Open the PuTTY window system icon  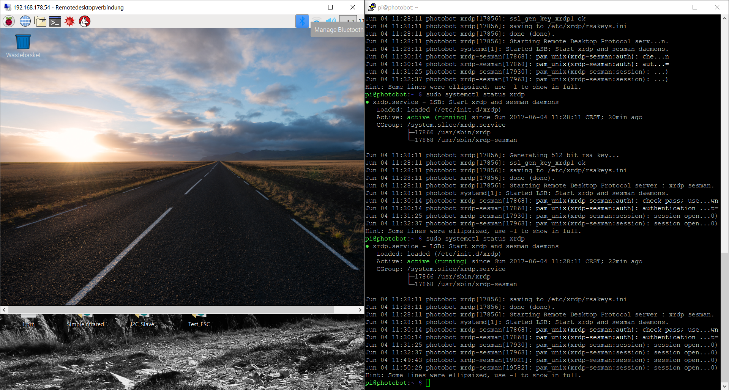372,7
